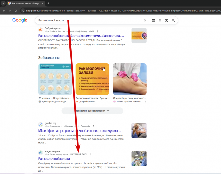Go back with the browser back arrow

click(x=4, y=11)
